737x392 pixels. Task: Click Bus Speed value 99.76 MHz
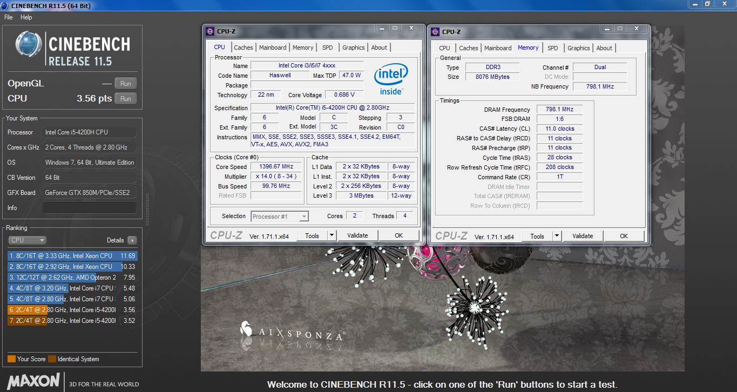pyautogui.click(x=276, y=186)
